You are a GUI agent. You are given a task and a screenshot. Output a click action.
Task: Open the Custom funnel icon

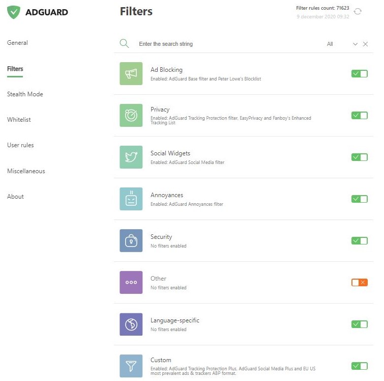[x=131, y=366]
